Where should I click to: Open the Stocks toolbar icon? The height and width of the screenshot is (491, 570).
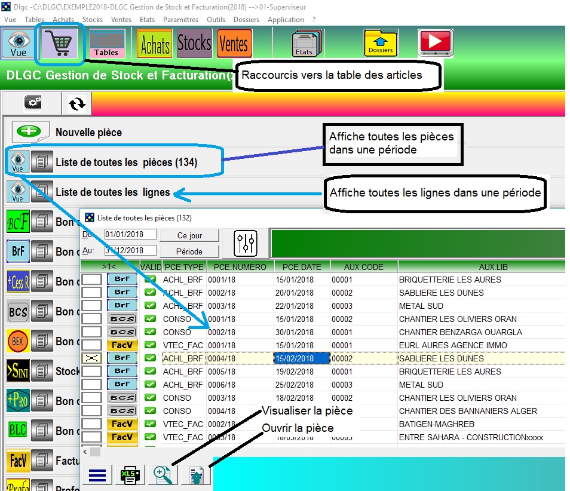[194, 44]
